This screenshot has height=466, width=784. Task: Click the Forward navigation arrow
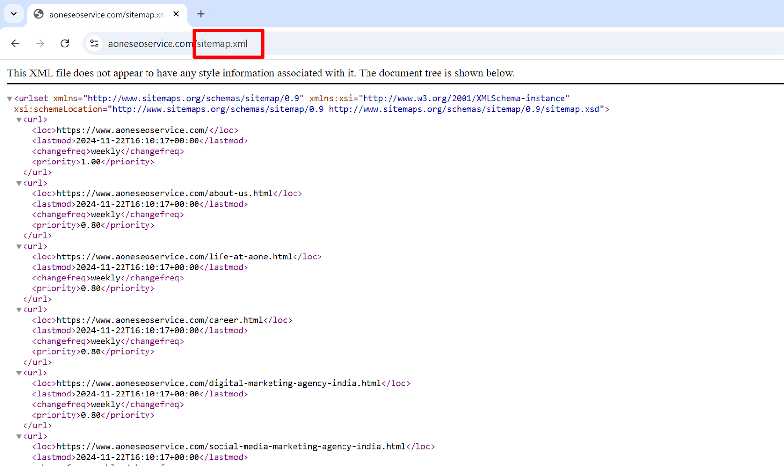tap(40, 44)
